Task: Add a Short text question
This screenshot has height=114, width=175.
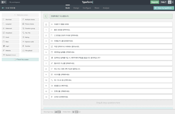Action: [x=10, y=19]
